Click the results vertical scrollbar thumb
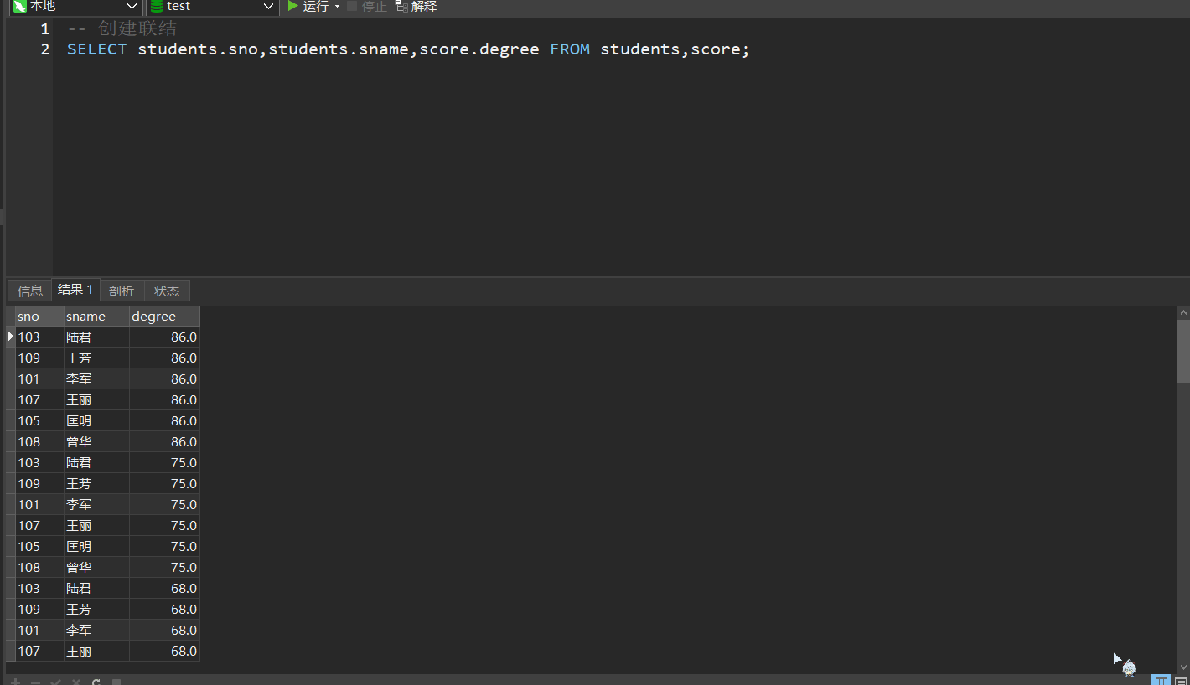Screen dimensions: 1190x685 click(x=1183, y=351)
